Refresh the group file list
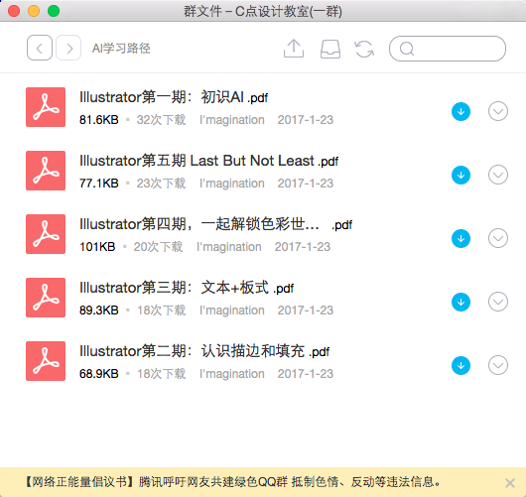The height and width of the screenshot is (497, 526). tap(364, 49)
